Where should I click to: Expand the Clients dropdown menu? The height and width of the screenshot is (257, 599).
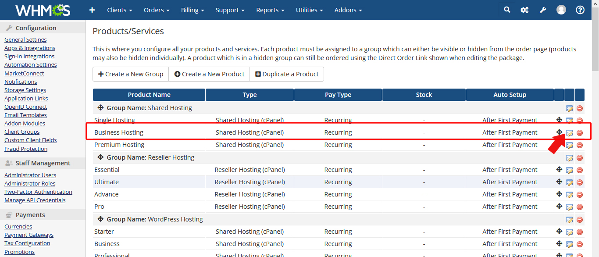pos(120,10)
